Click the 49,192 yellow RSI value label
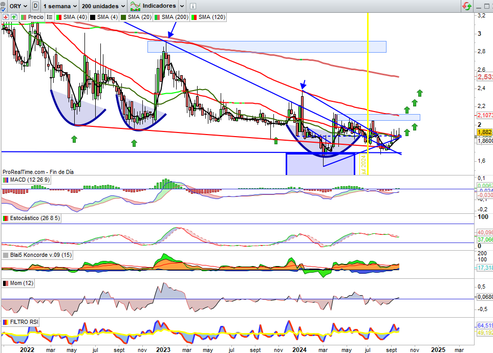The height and width of the screenshot is (353, 493). point(485,332)
